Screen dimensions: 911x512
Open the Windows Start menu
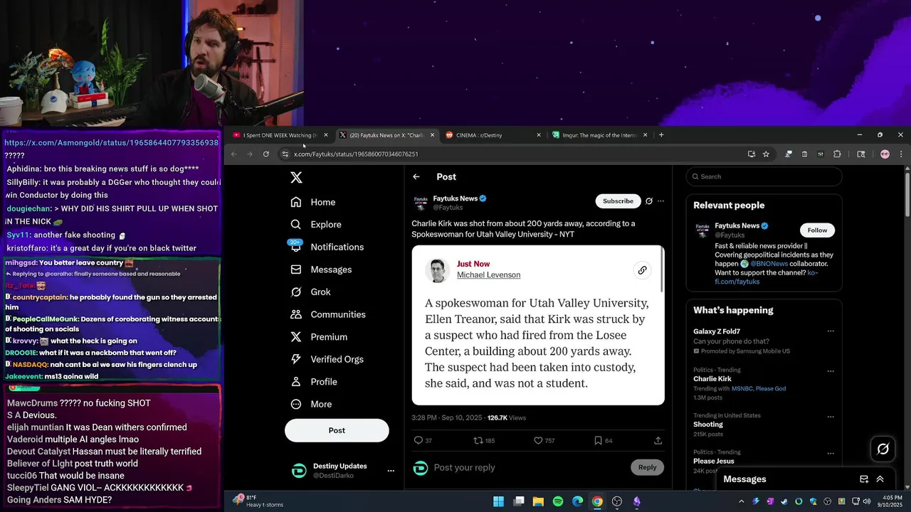tap(498, 501)
